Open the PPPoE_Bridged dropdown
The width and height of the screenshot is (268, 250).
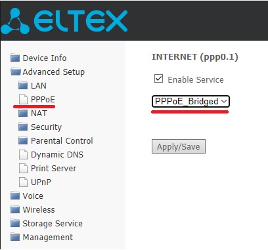pyautogui.click(x=190, y=102)
